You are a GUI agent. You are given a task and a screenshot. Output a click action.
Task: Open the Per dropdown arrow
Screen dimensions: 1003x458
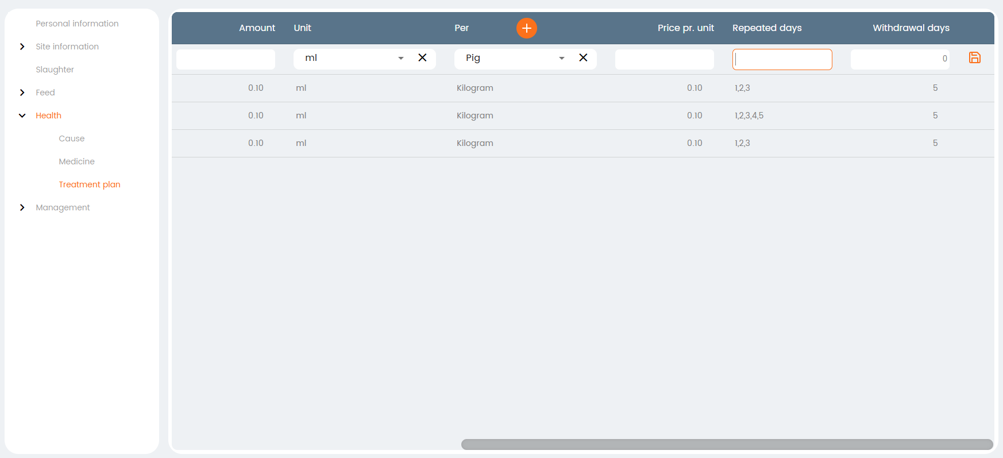pos(562,58)
